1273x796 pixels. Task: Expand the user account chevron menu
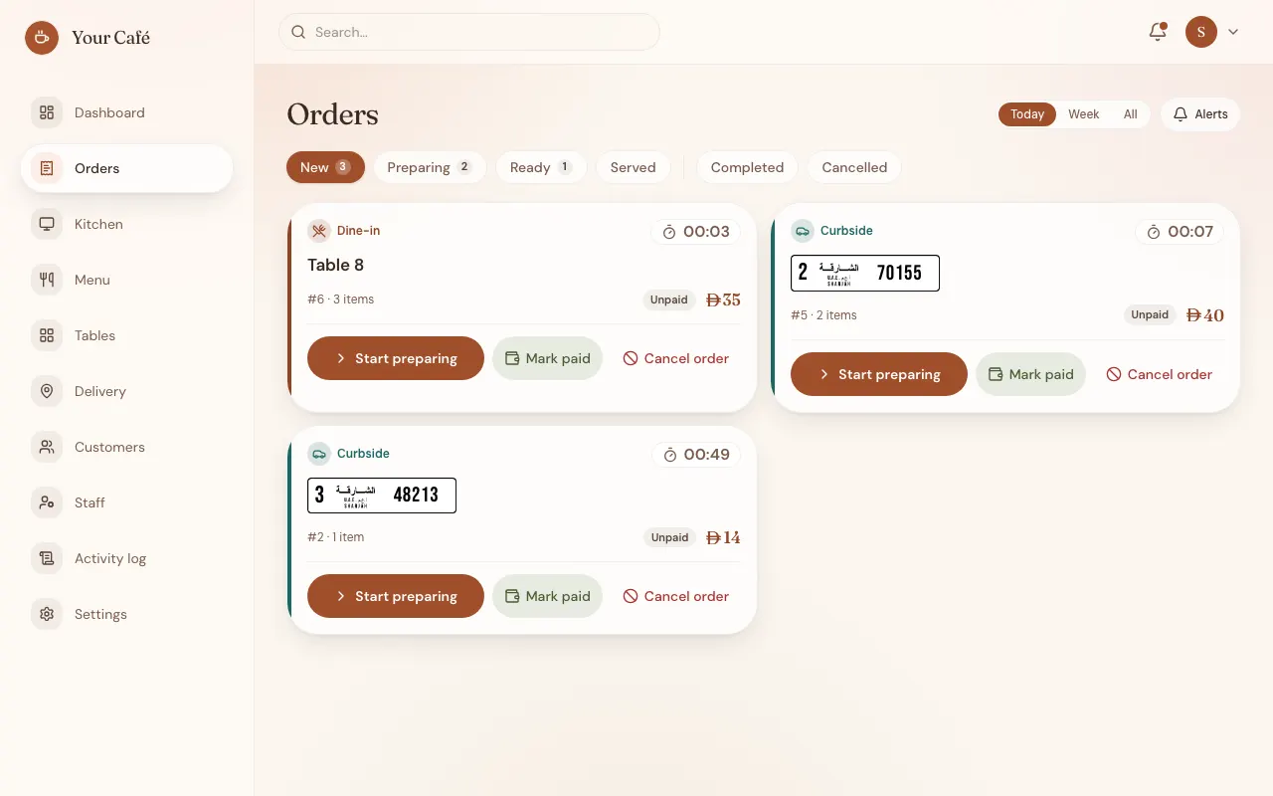1233,32
